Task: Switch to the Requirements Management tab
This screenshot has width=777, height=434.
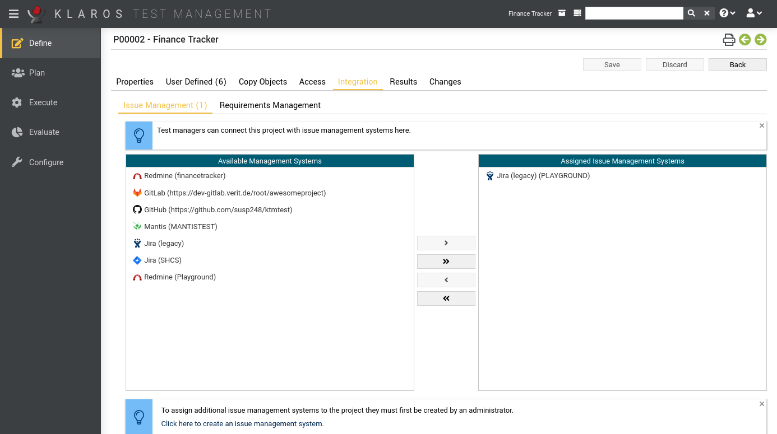Action: pos(270,105)
